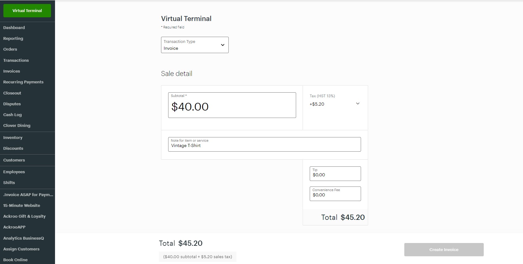The height and width of the screenshot is (264, 523).
Task: Collapse the Invoice transaction type selector
Action: click(222, 45)
